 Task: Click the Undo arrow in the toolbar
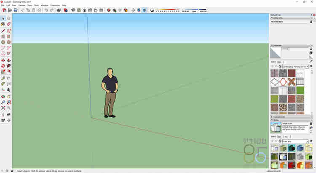(46, 10)
